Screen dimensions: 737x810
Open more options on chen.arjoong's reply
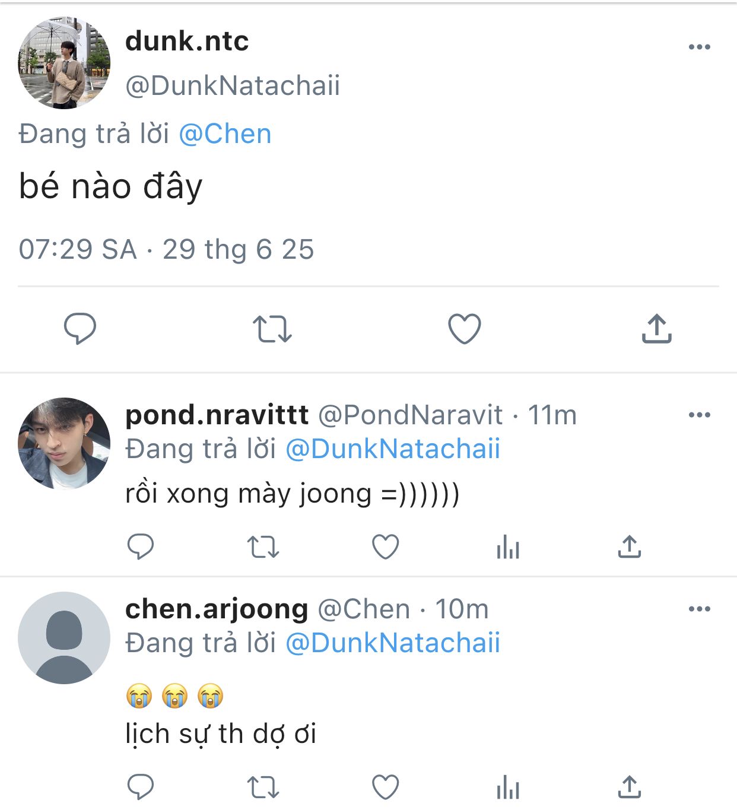click(699, 609)
